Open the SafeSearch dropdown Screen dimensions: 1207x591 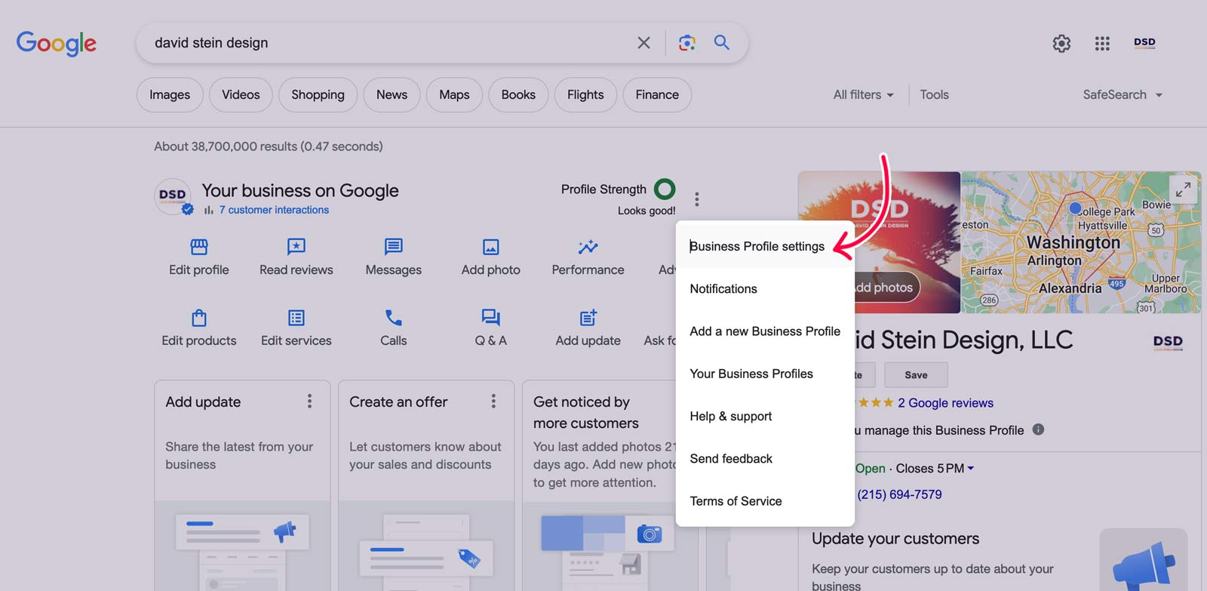pos(1122,95)
